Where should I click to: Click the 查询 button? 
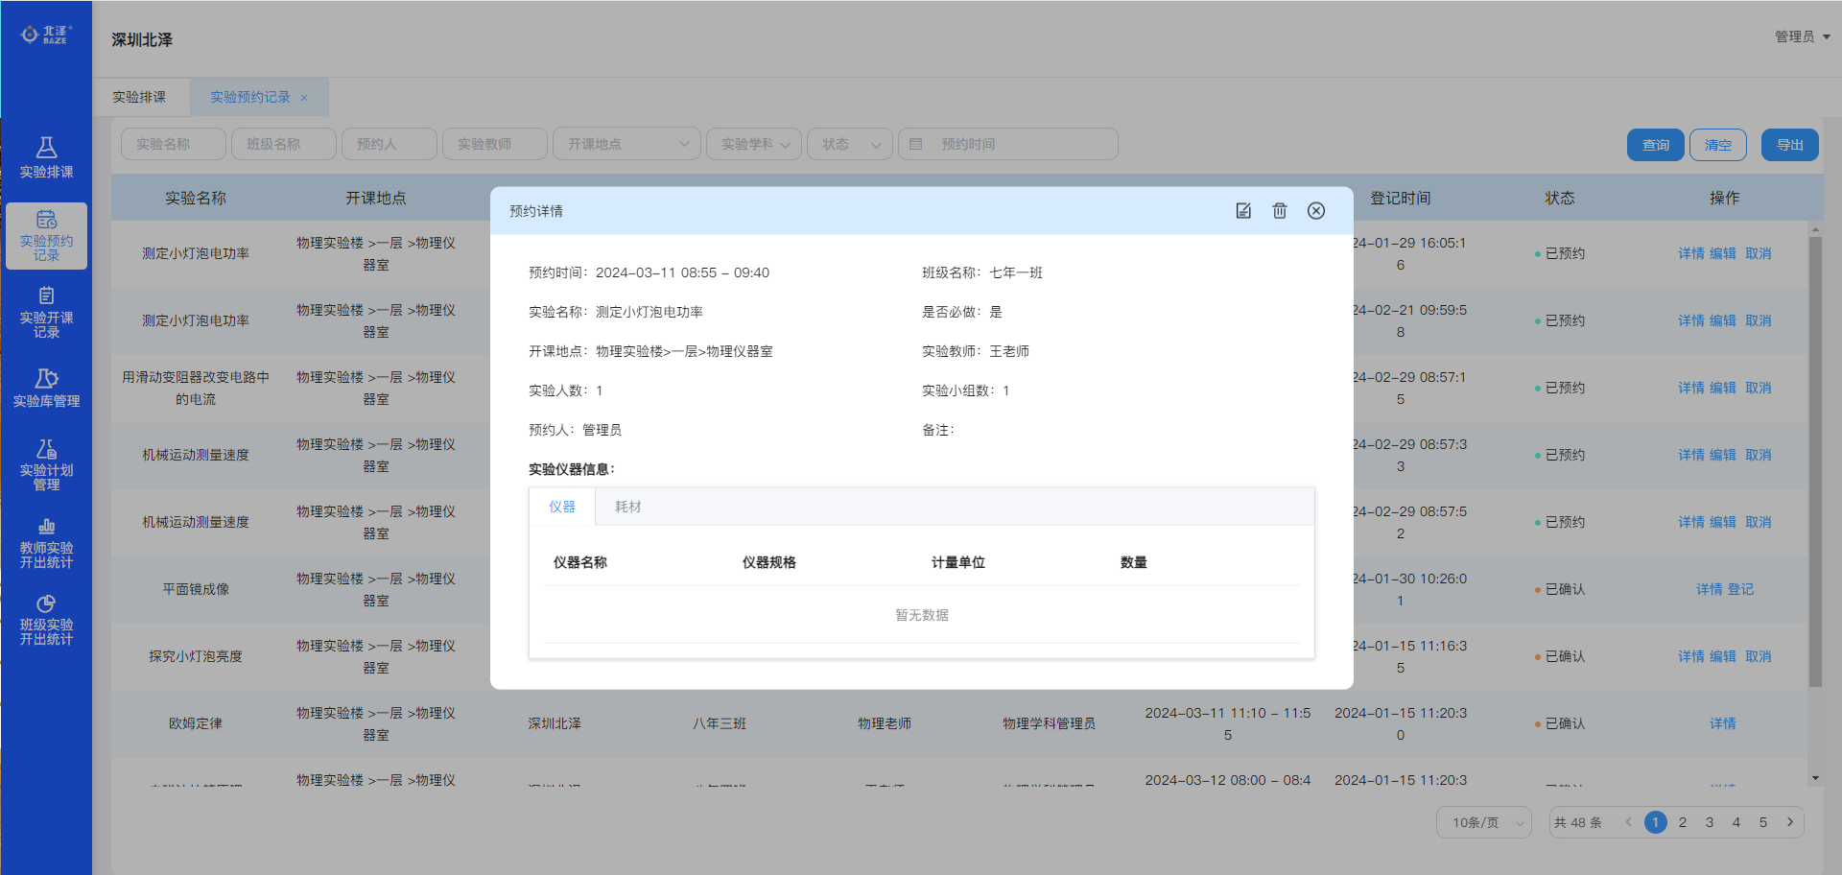click(1655, 145)
